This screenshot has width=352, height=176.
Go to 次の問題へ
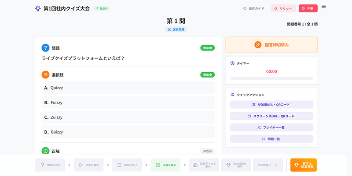(x=268, y=165)
